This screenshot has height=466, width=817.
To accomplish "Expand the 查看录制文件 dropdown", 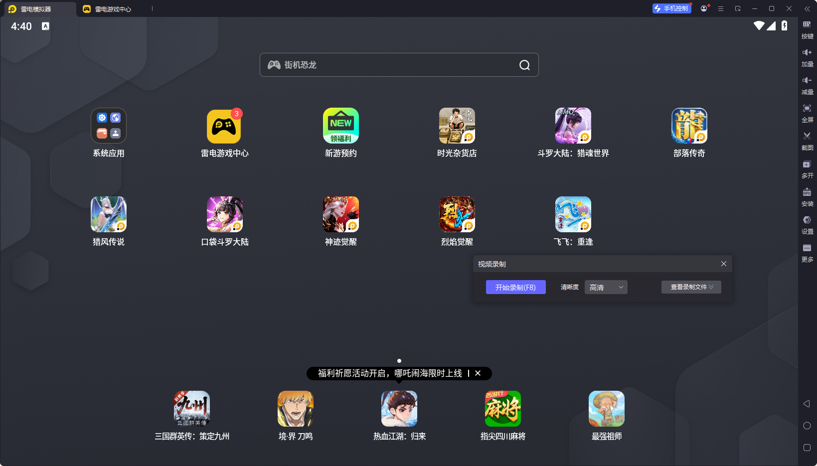I will pyautogui.click(x=691, y=287).
